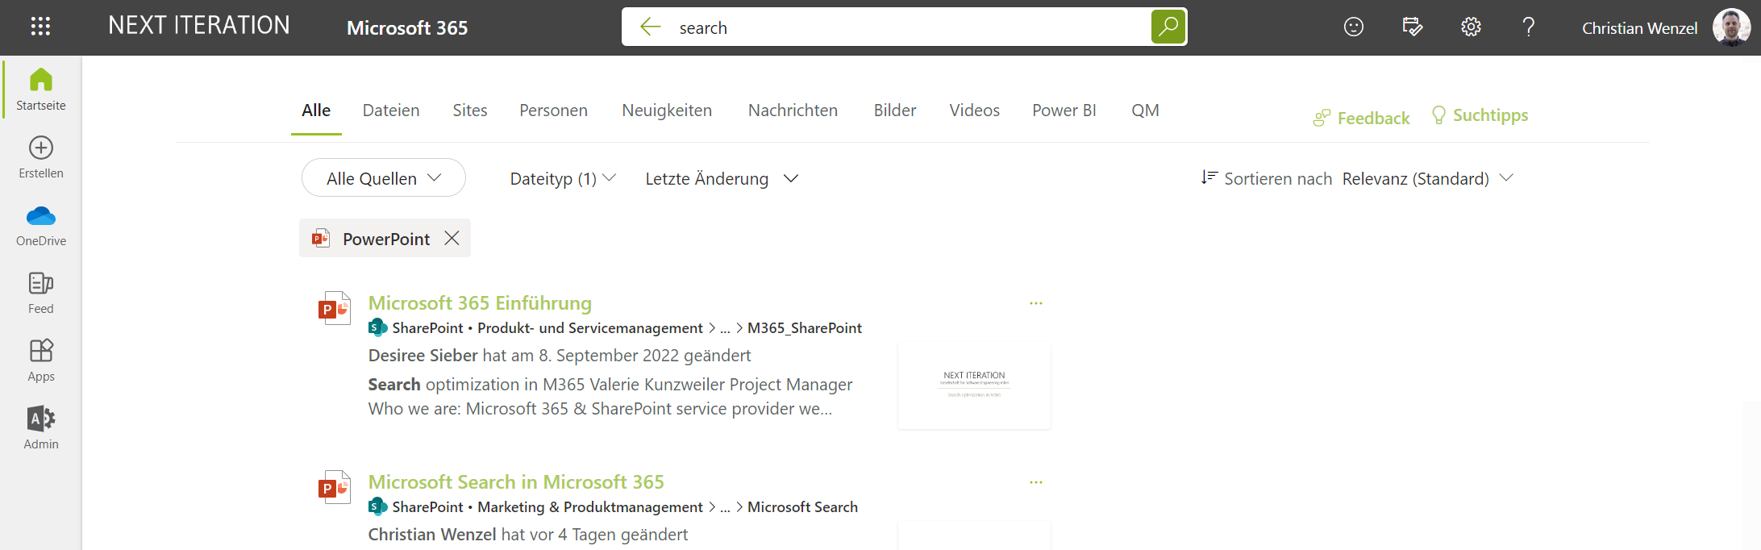Open Microsoft Search breadcrumb folder
Image resolution: width=1761 pixels, height=550 pixels.
802,507
